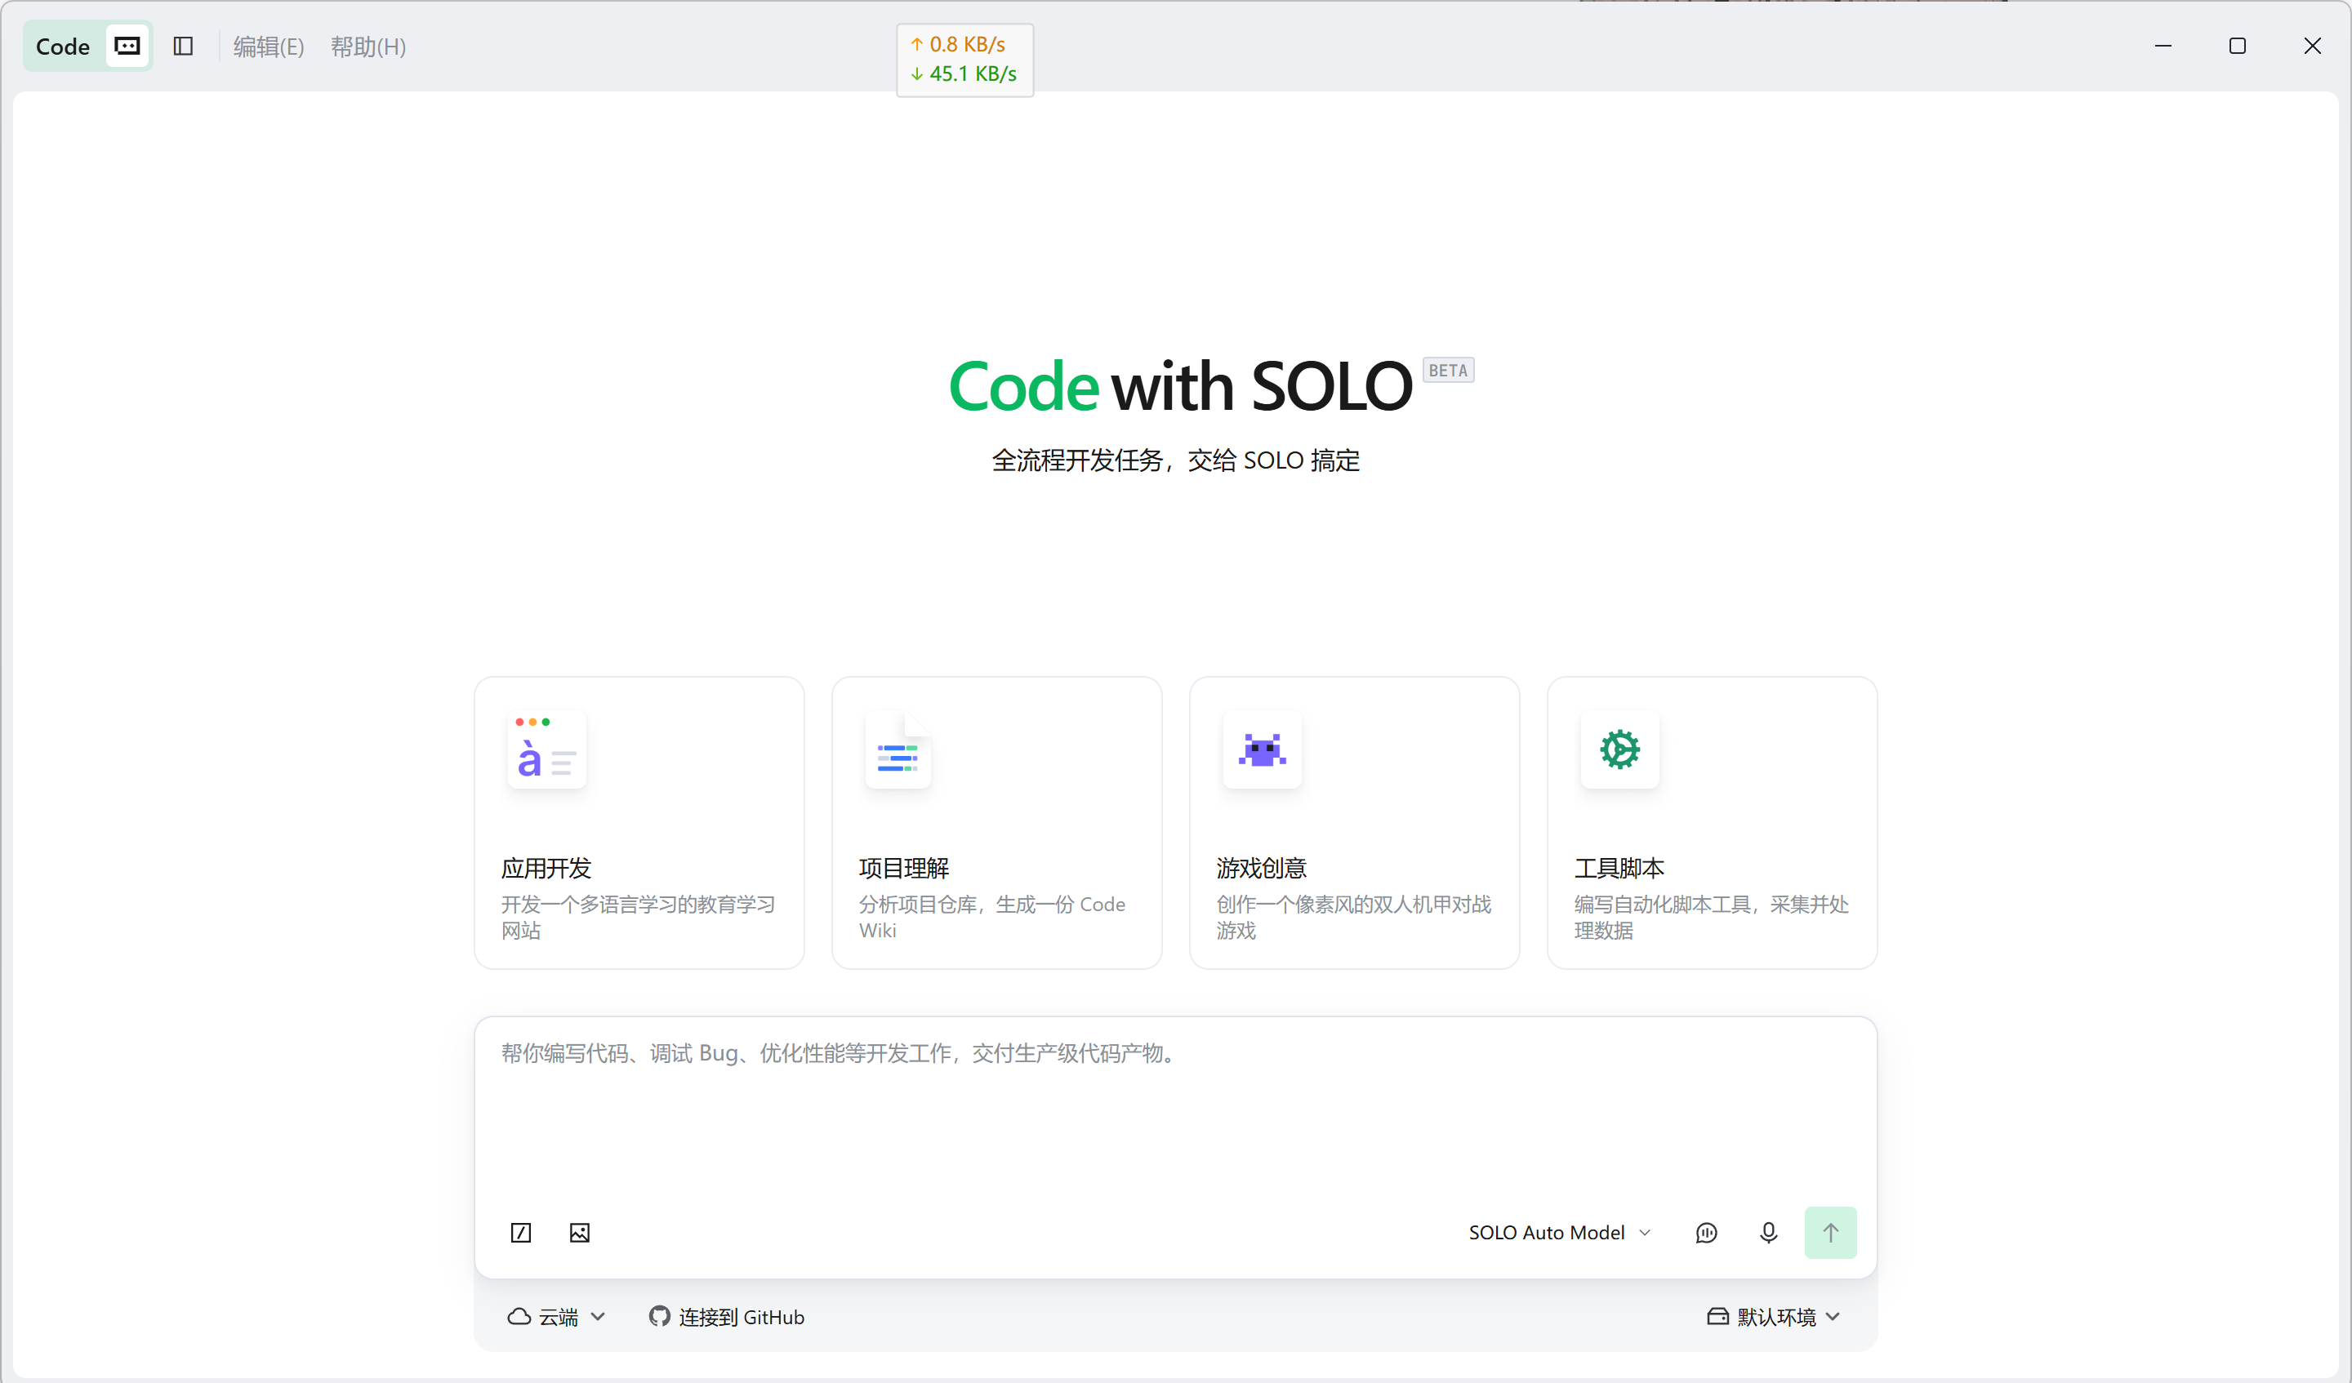This screenshot has height=1383, width=2352.
Task: Close the window
Action: point(2312,46)
